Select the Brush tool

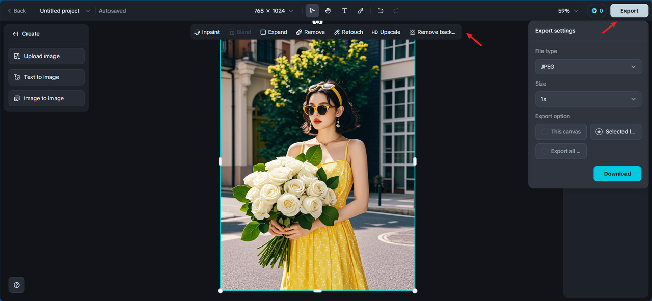click(x=360, y=11)
